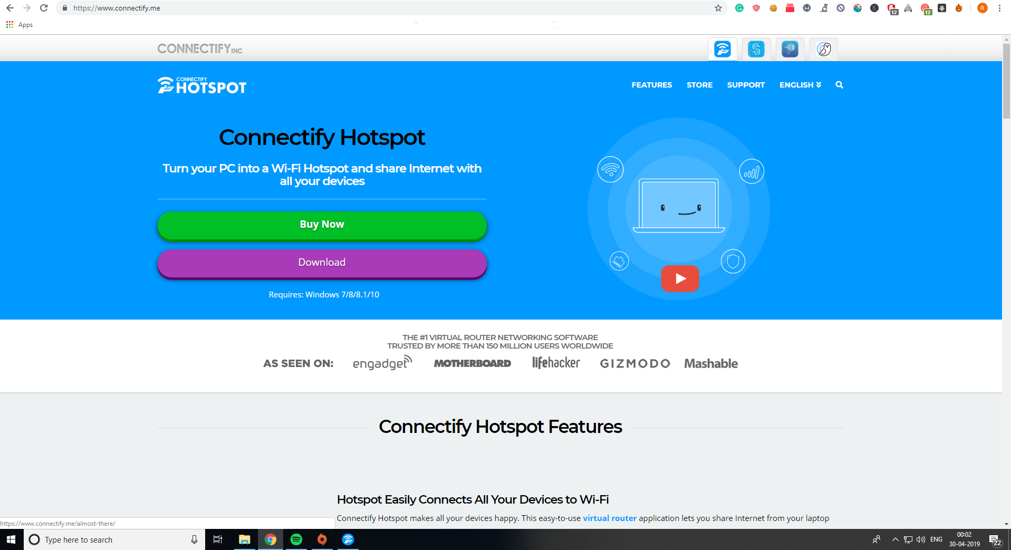The height and width of the screenshot is (550, 1011).
Task: Open the site search magnifier icon
Action: pyautogui.click(x=839, y=85)
